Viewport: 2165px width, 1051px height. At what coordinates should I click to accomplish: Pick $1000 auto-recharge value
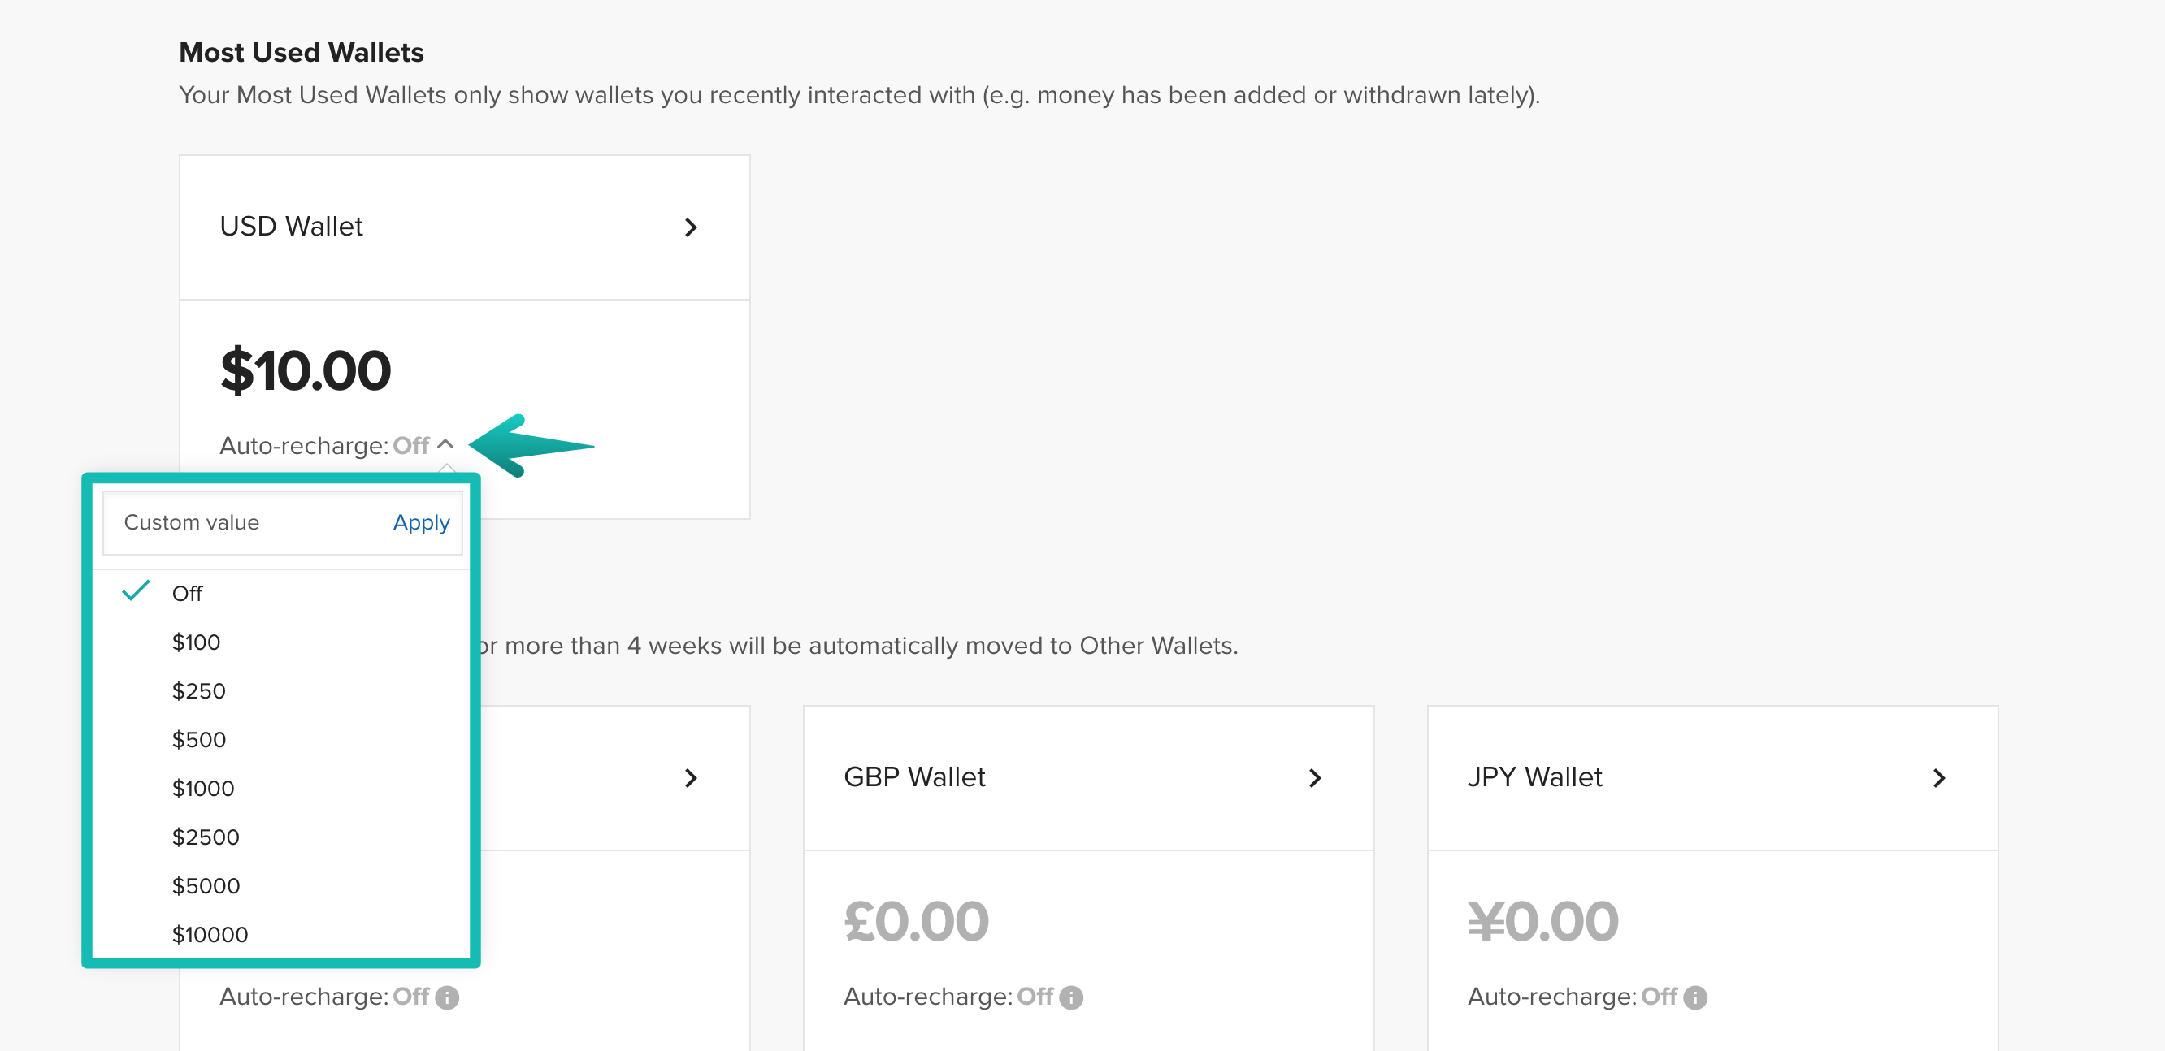(202, 789)
